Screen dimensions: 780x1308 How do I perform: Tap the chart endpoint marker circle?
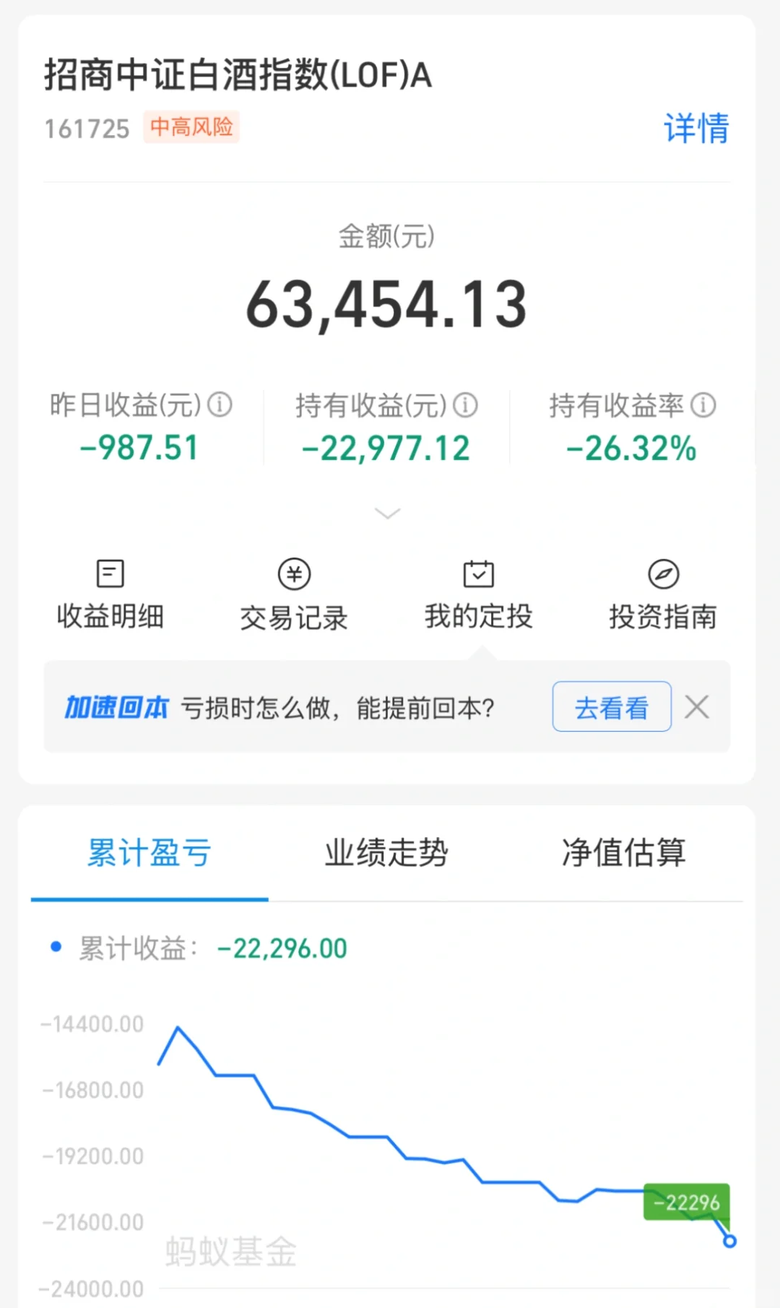(729, 1242)
